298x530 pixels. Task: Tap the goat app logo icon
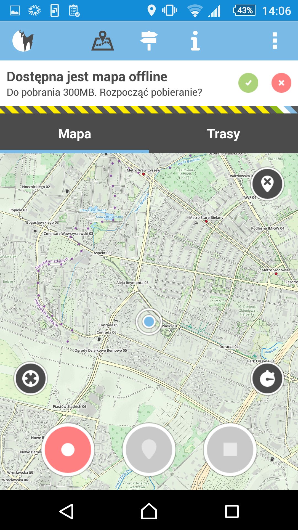(23, 41)
